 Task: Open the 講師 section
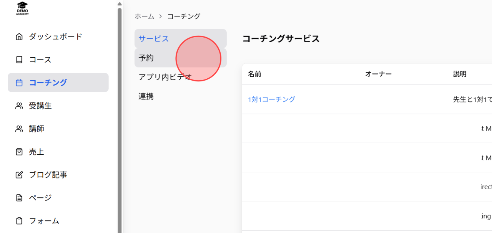click(x=58, y=129)
